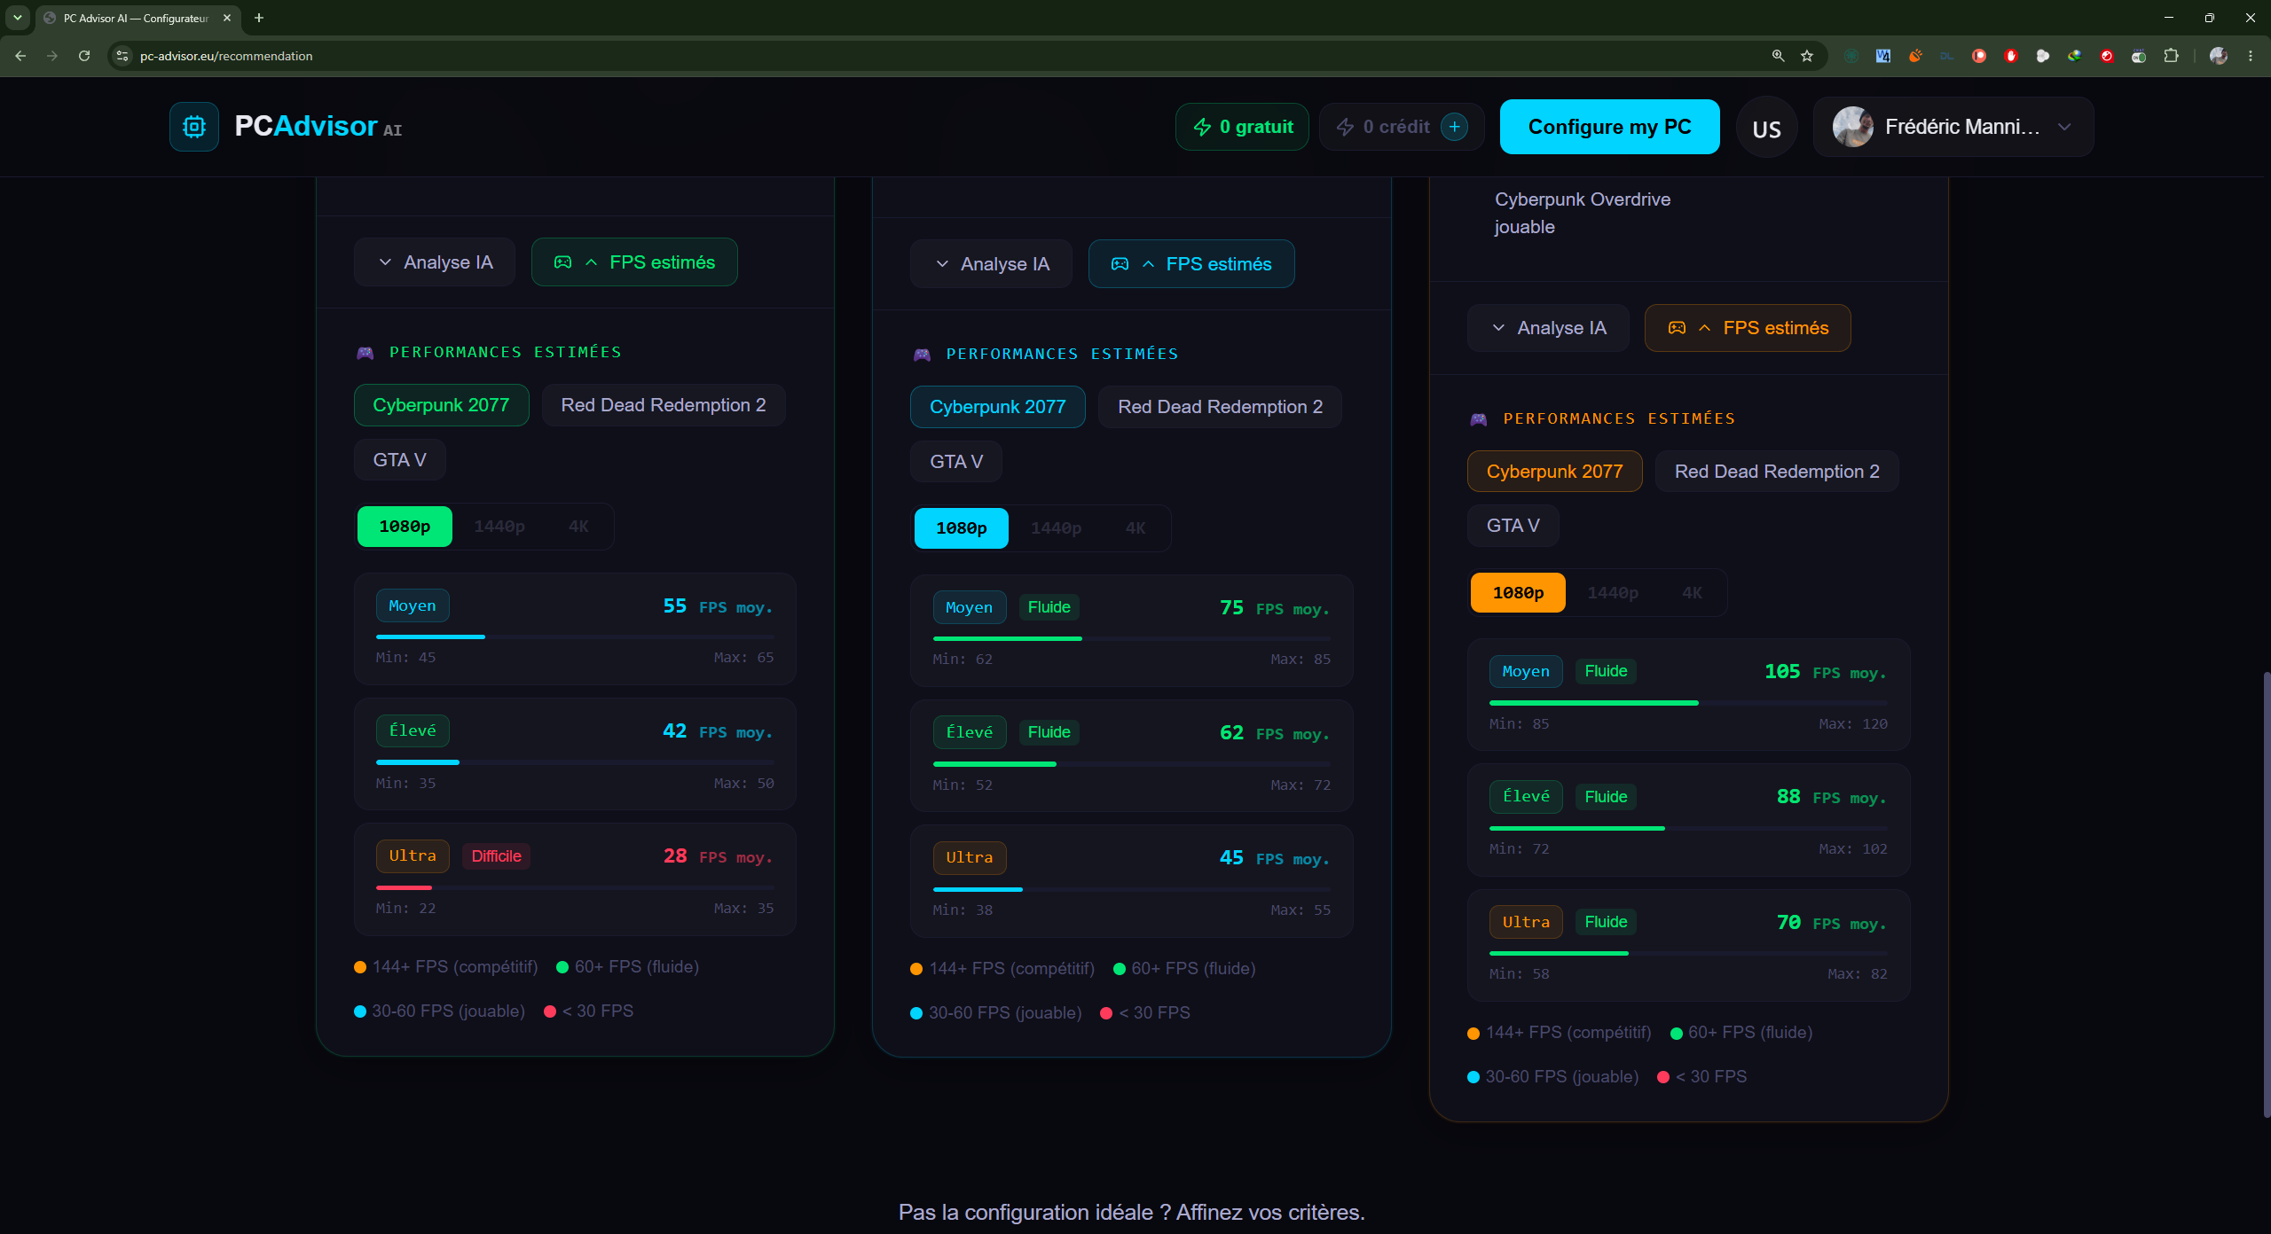Open the Chrome three-dot menu

click(x=2251, y=56)
